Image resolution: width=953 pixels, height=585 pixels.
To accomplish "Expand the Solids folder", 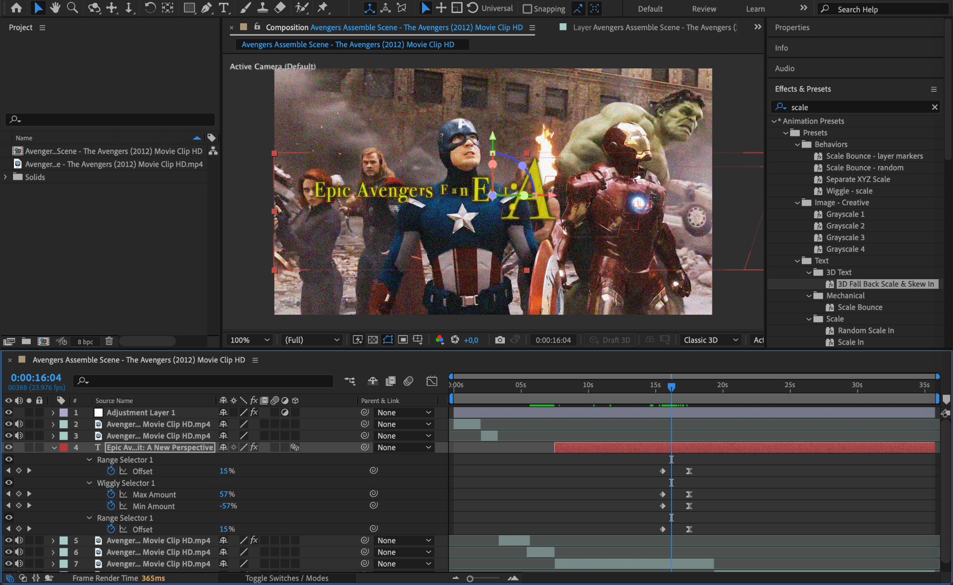I will pos(6,177).
